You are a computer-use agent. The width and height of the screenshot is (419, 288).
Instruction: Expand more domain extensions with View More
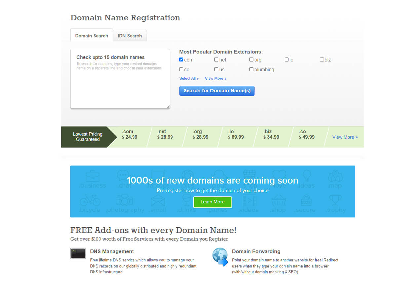coord(215,78)
